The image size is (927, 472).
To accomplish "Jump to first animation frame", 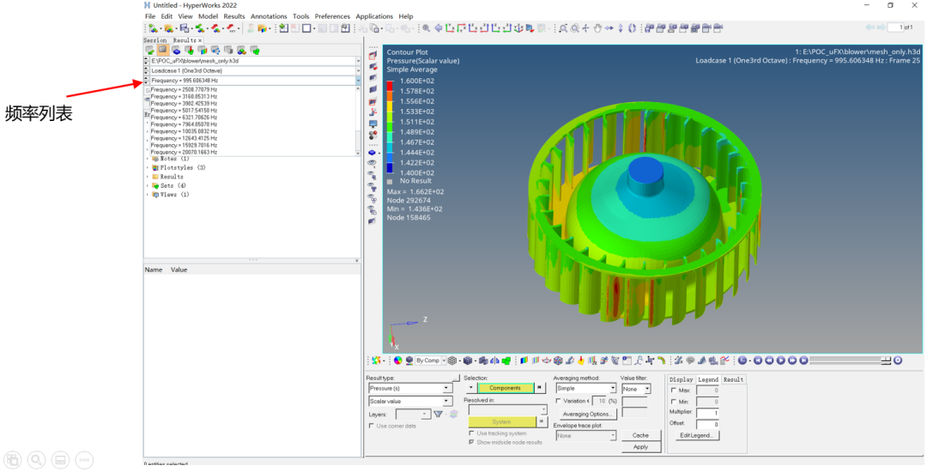I will (758, 360).
